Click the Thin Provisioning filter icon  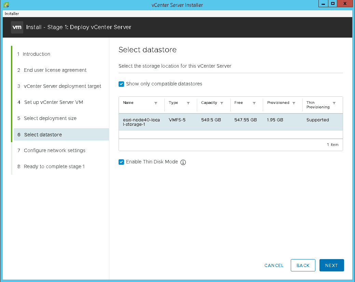pyautogui.click(x=334, y=103)
